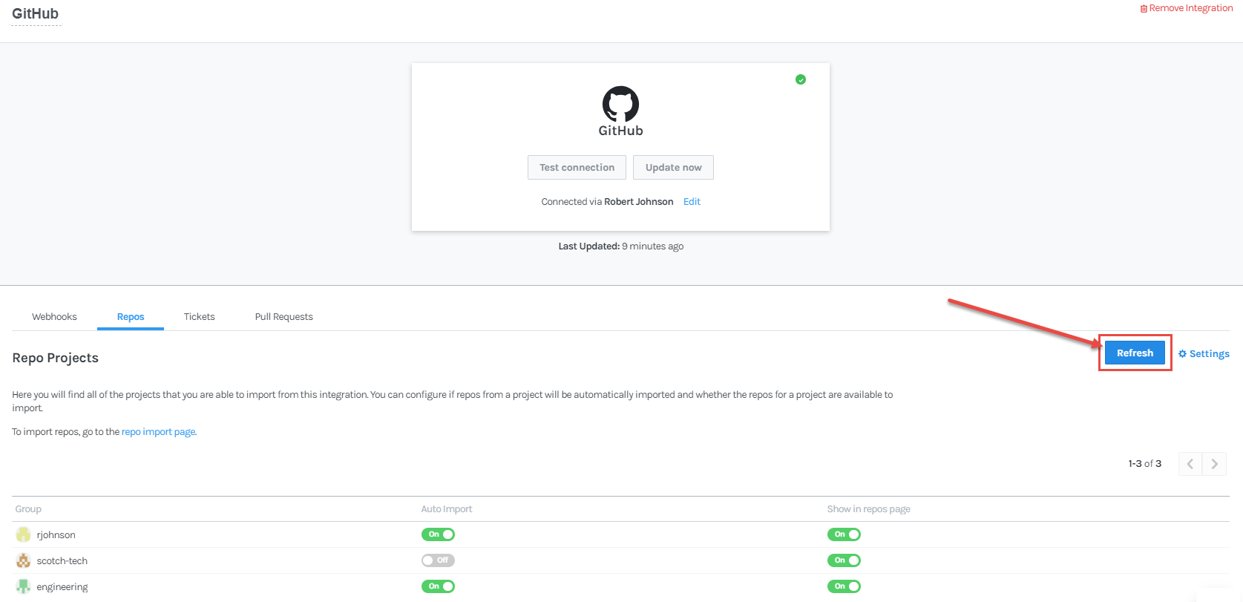Screen dimensions: 1243x602
Task: Open the Pull Requests tab
Action: click(284, 317)
